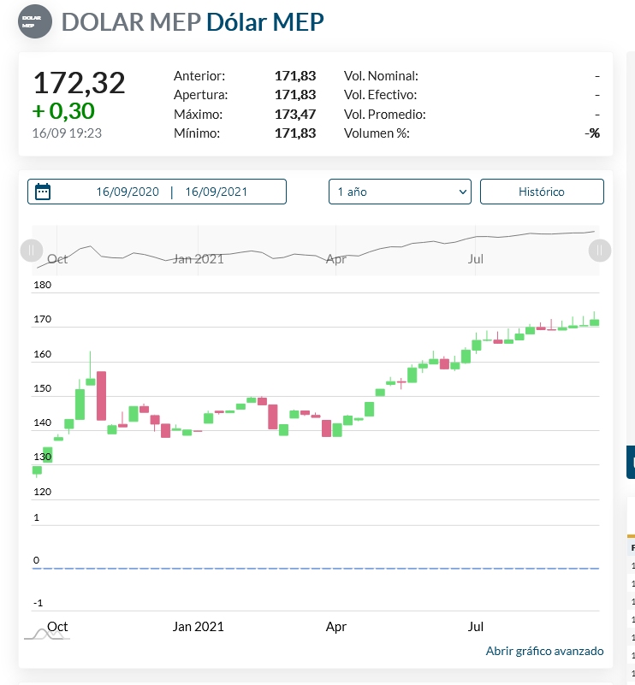This screenshot has height=685, width=635.
Task: Click the tall red candlestick in October
Action: [101, 395]
